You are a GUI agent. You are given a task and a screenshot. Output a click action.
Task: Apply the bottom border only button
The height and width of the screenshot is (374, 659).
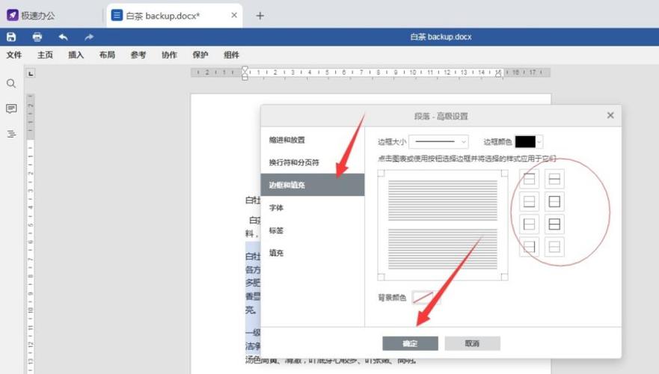[529, 202]
